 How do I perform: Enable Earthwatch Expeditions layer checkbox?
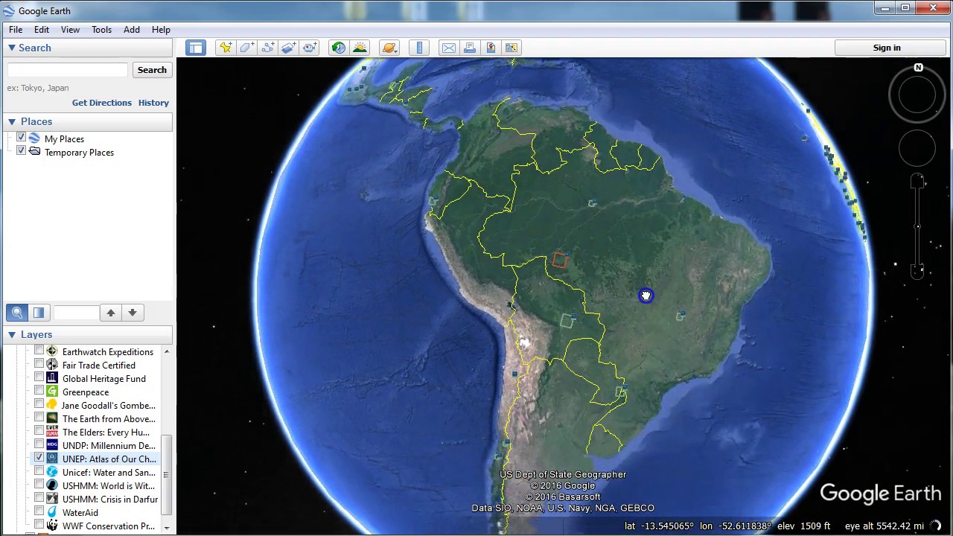click(39, 351)
